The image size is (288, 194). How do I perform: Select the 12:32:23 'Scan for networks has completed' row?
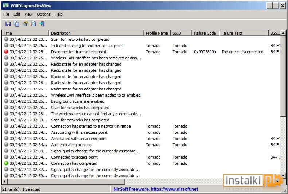[141, 39]
